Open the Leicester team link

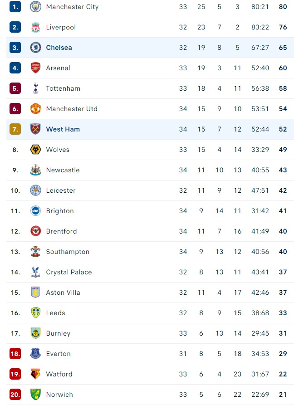click(61, 190)
